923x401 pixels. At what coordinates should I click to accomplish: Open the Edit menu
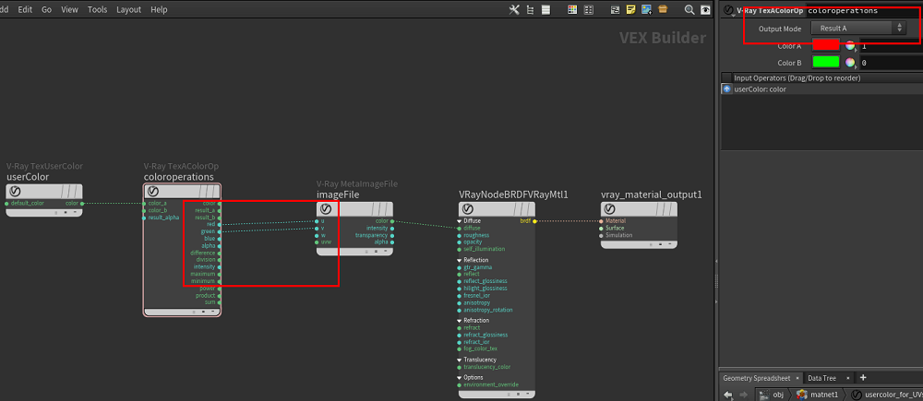(25, 9)
